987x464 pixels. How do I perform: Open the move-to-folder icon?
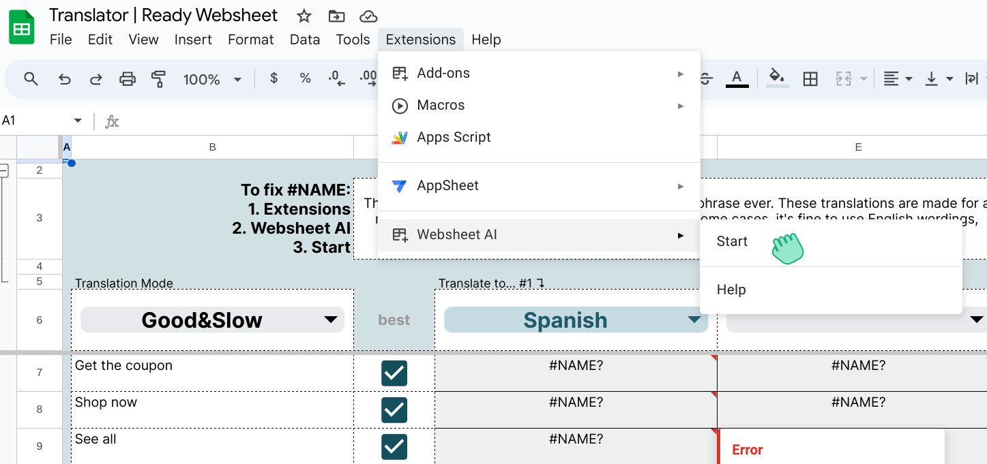click(x=336, y=16)
